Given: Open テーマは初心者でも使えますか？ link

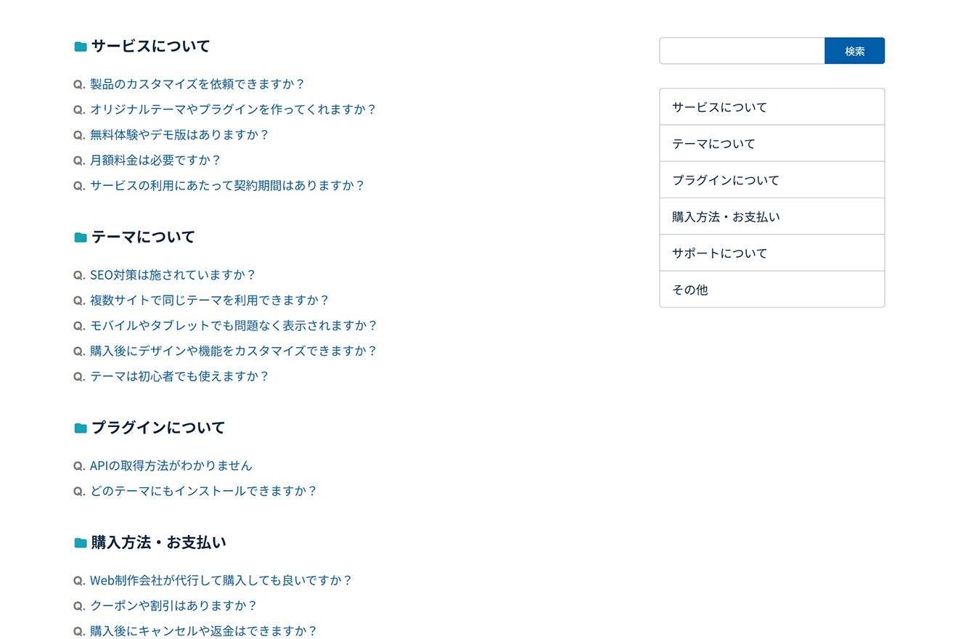Looking at the screenshot, I should (179, 377).
